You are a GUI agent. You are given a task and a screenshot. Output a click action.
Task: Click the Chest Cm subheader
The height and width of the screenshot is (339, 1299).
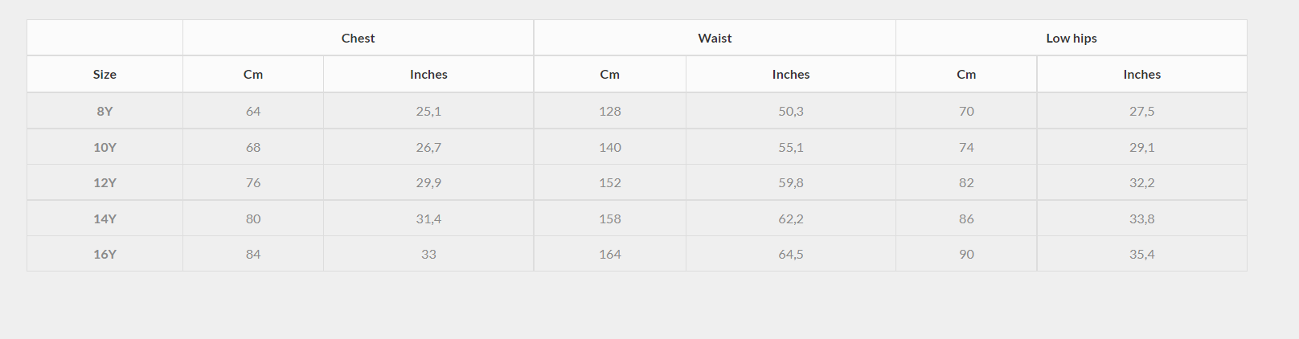[x=253, y=74]
